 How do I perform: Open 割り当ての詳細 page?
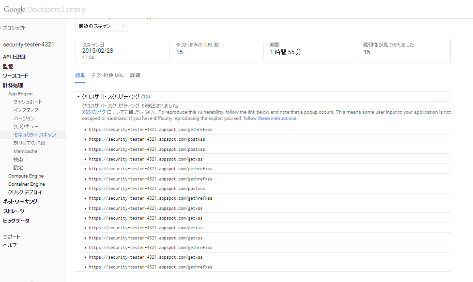click(x=29, y=143)
